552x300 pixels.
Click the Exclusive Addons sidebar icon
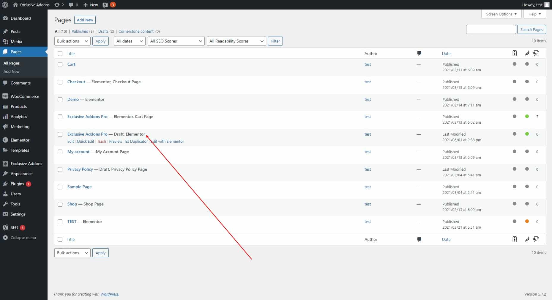[5, 164]
